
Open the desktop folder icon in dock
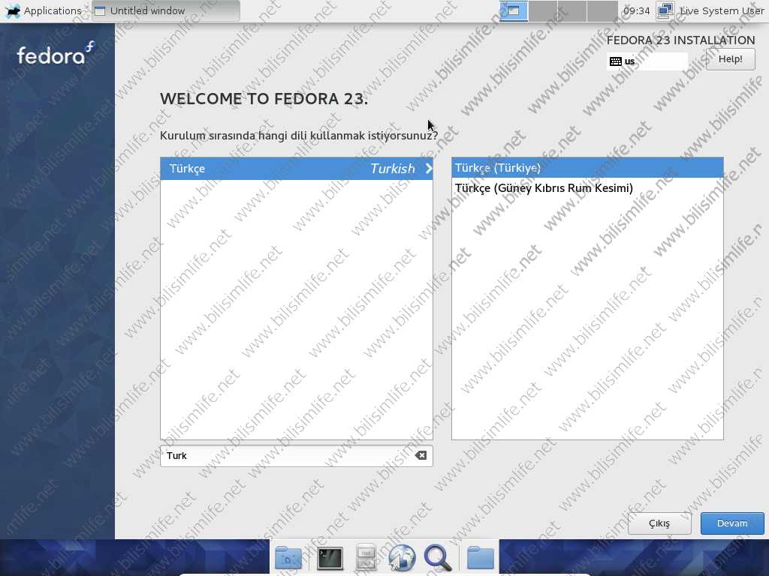click(x=288, y=558)
